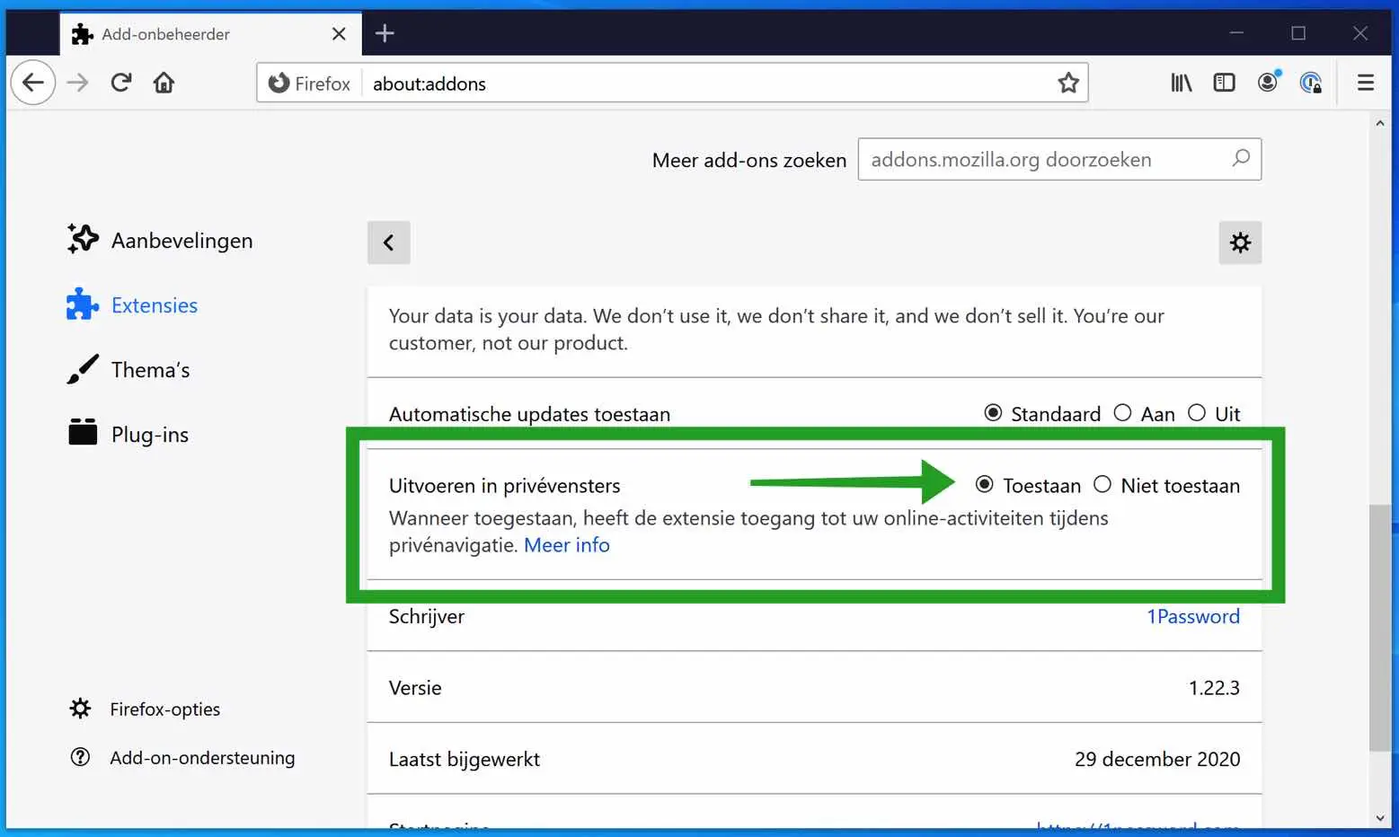The height and width of the screenshot is (837, 1399).
Task: Select Standaard for automatic updates
Action: point(993,413)
